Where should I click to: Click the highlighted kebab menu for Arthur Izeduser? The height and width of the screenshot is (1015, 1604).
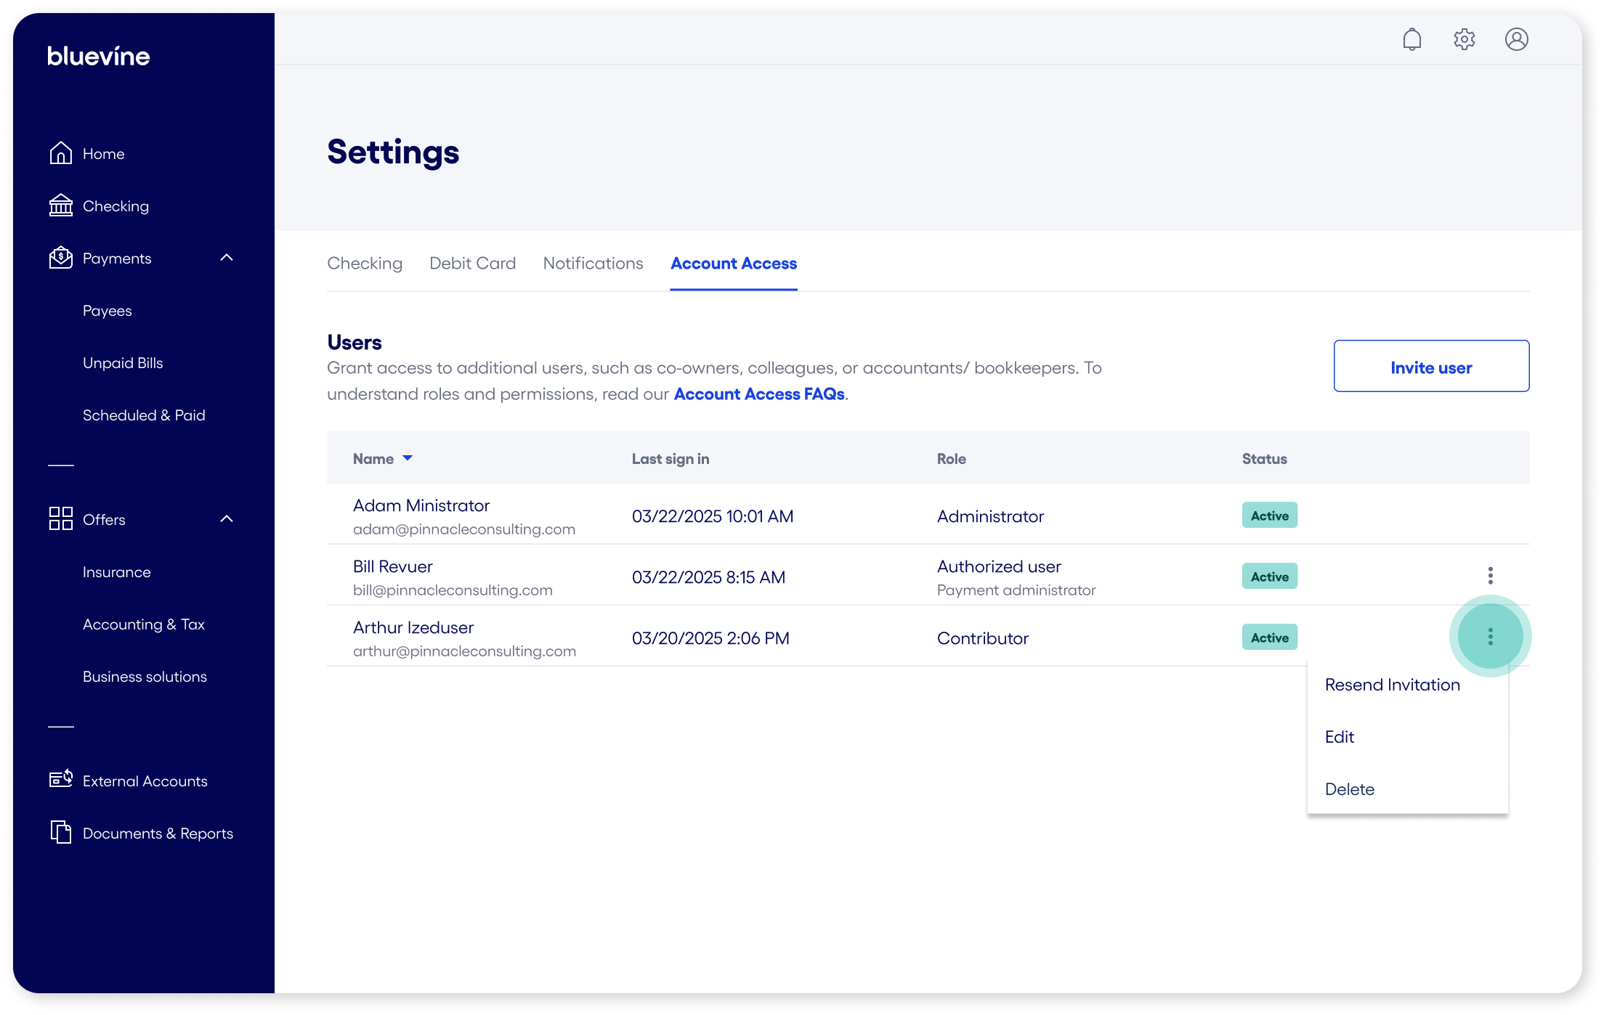1491,636
